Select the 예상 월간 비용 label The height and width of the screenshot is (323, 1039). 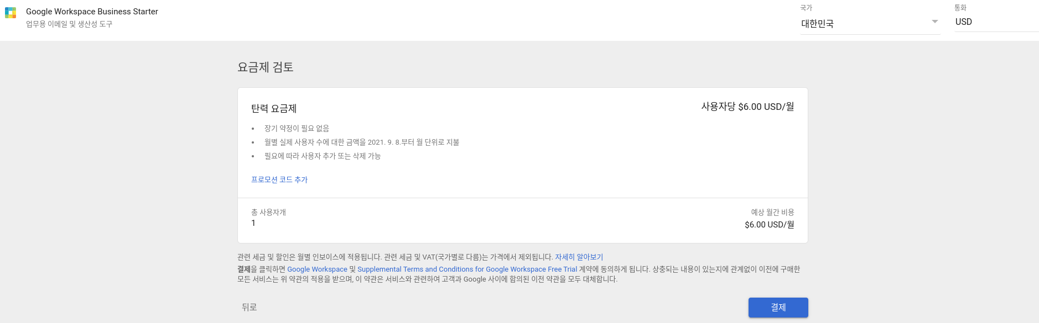pyautogui.click(x=772, y=213)
